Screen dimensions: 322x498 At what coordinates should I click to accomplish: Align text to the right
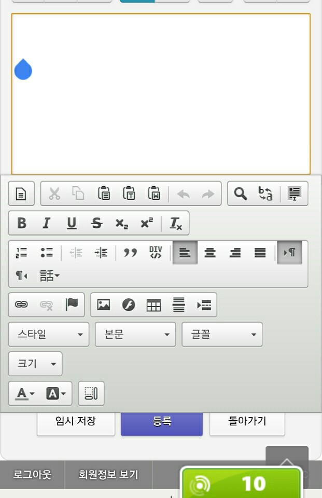pyautogui.click(x=235, y=253)
